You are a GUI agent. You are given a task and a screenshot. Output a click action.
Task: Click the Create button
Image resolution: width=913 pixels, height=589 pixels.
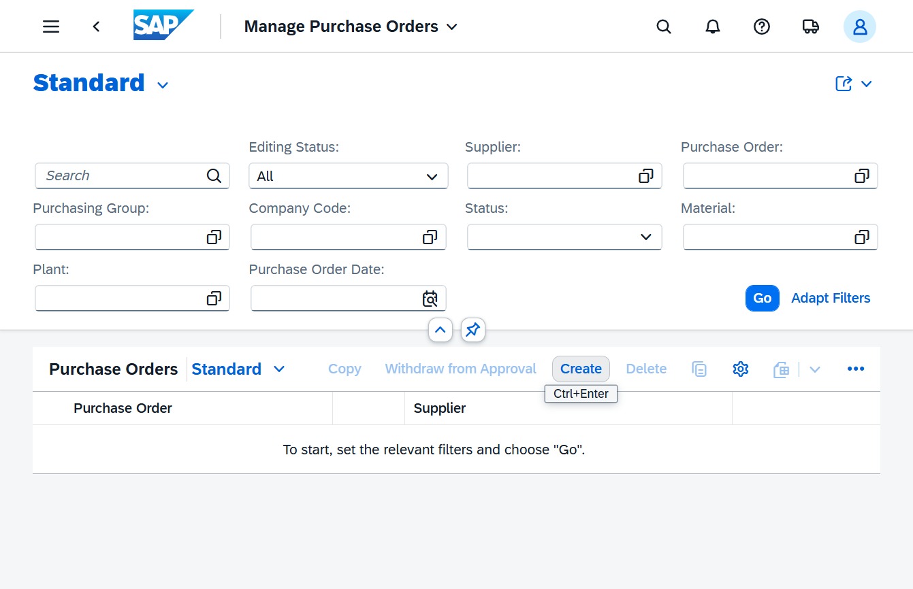pos(581,369)
